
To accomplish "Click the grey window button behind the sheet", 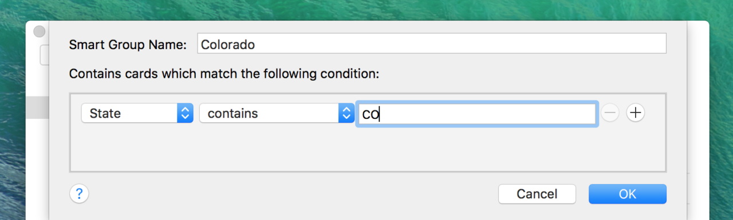I will 39,32.
